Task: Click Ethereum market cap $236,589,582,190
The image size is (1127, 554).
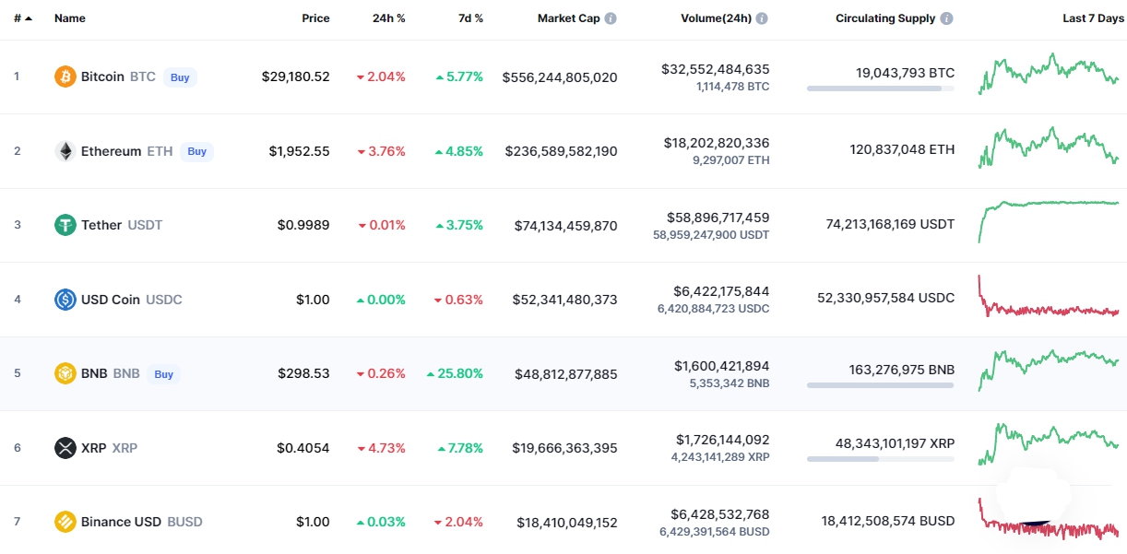Action: (x=561, y=151)
